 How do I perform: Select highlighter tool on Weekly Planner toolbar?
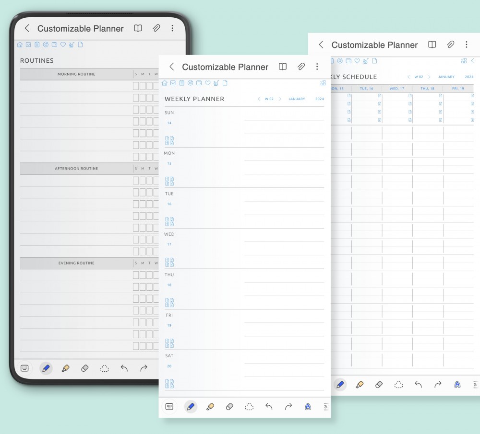click(210, 407)
